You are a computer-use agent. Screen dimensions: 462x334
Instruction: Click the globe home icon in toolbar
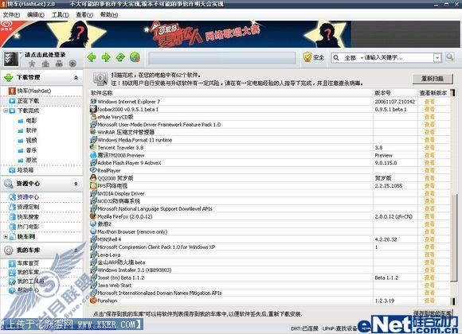pyautogui.click(x=135, y=57)
